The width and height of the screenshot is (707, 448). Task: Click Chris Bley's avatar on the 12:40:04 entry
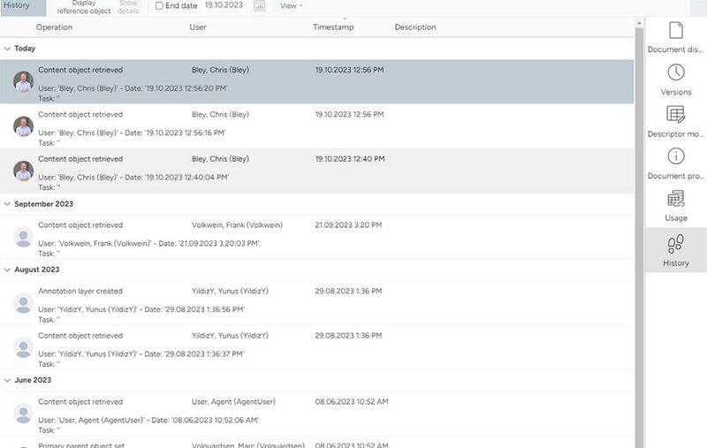click(23, 171)
